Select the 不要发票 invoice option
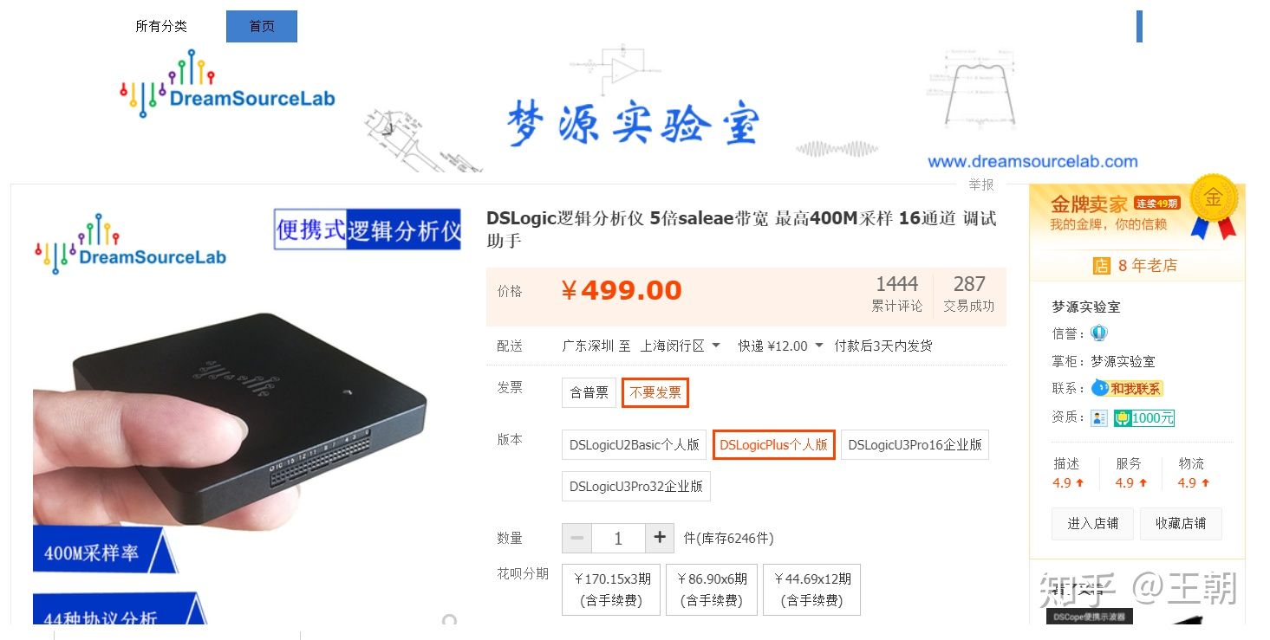 (x=655, y=392)
